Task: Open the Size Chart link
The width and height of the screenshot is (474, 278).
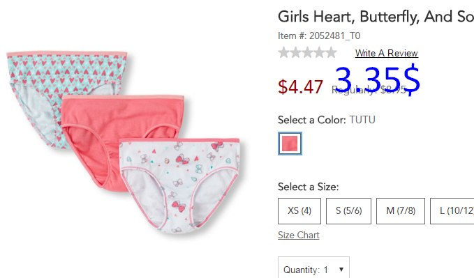Action: point(299,235)
